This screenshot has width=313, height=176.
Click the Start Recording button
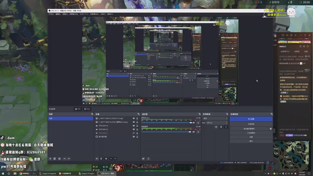coord(251,124)
